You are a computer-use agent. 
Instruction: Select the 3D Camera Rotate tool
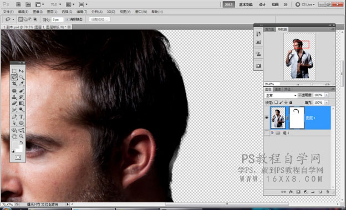pos(22,130)
